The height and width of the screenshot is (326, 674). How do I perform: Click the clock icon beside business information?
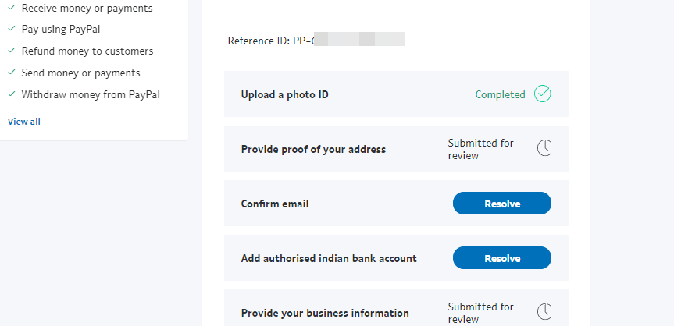tap(544, 312)
